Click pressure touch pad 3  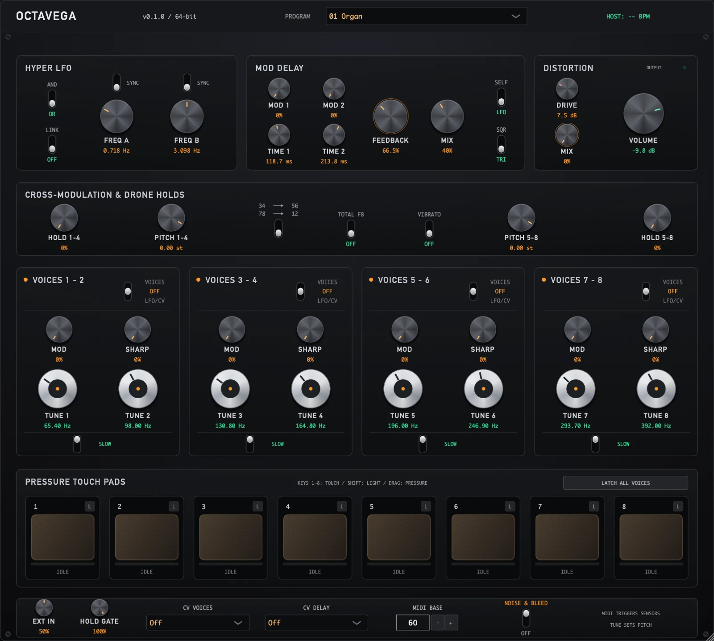click(x=231, y=537)
